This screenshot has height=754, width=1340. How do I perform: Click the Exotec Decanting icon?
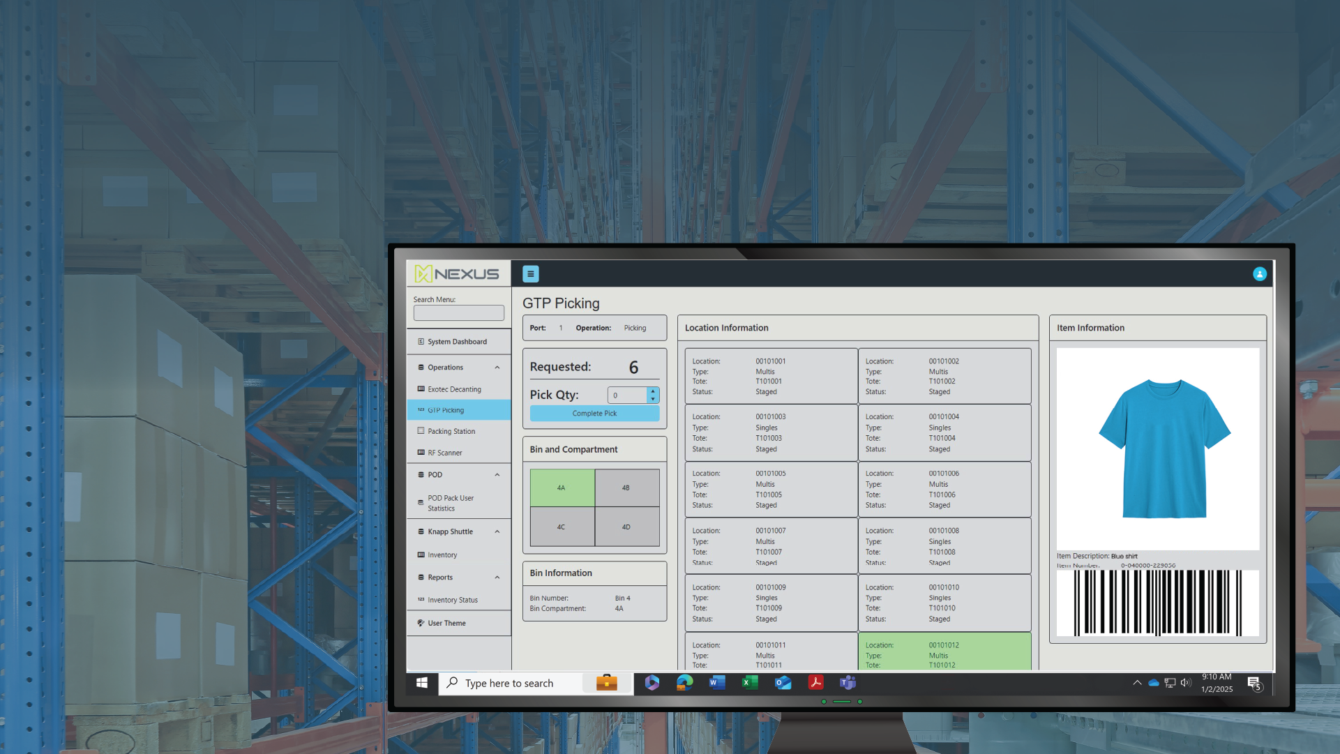click(421, 389)
